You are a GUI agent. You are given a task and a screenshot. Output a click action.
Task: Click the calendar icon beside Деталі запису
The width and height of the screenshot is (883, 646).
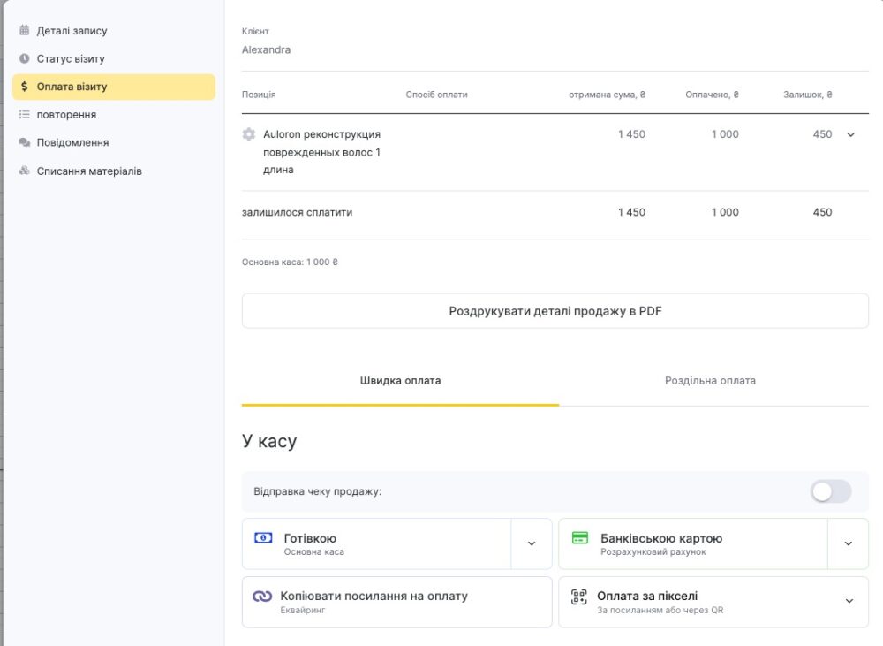point(24,30)
